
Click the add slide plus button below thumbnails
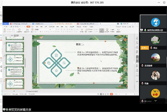point(14,91)
